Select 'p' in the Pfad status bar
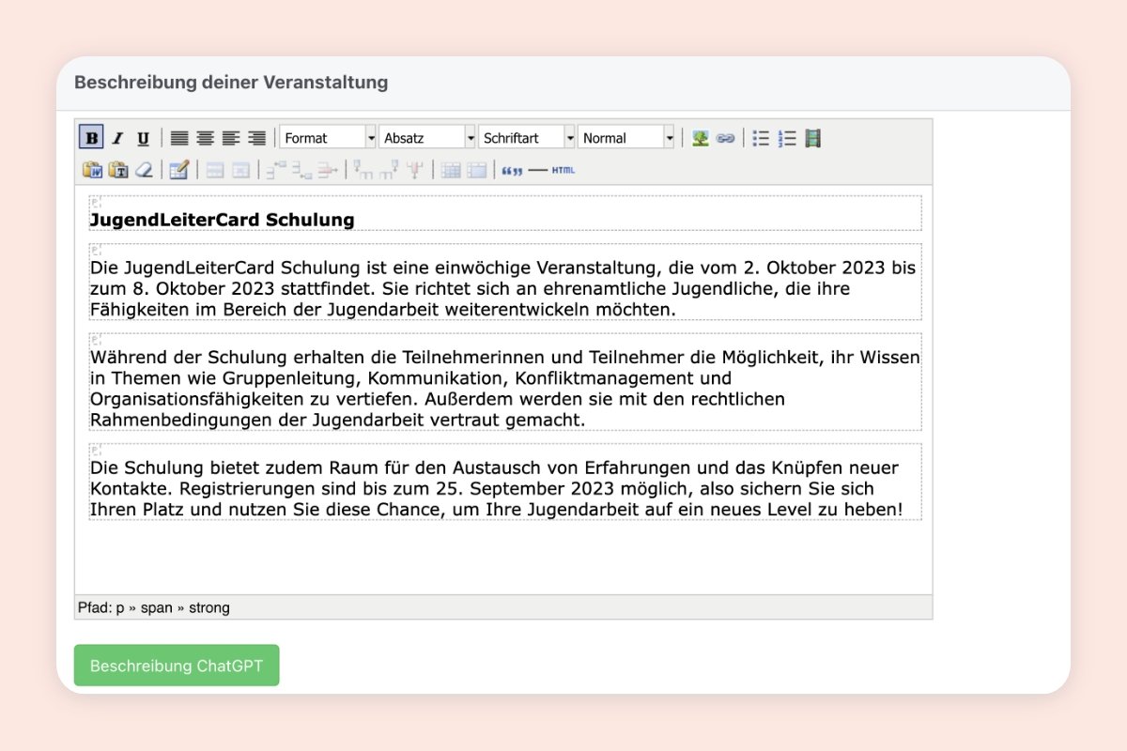The height and width of the screenshot is (751, 1127). pyautogui.click(x=120, y=608)
